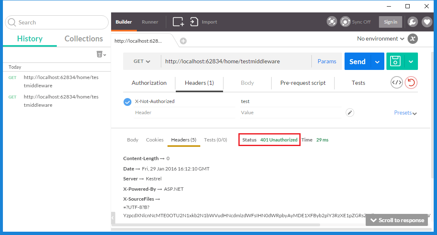
Task: Click the X-Powered-By ASP.NET header line
Action: [x=153, y=189]
